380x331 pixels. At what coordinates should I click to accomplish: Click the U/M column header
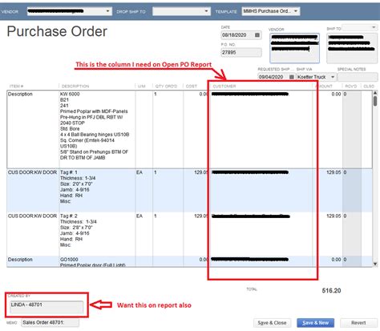tap(141, 87)
